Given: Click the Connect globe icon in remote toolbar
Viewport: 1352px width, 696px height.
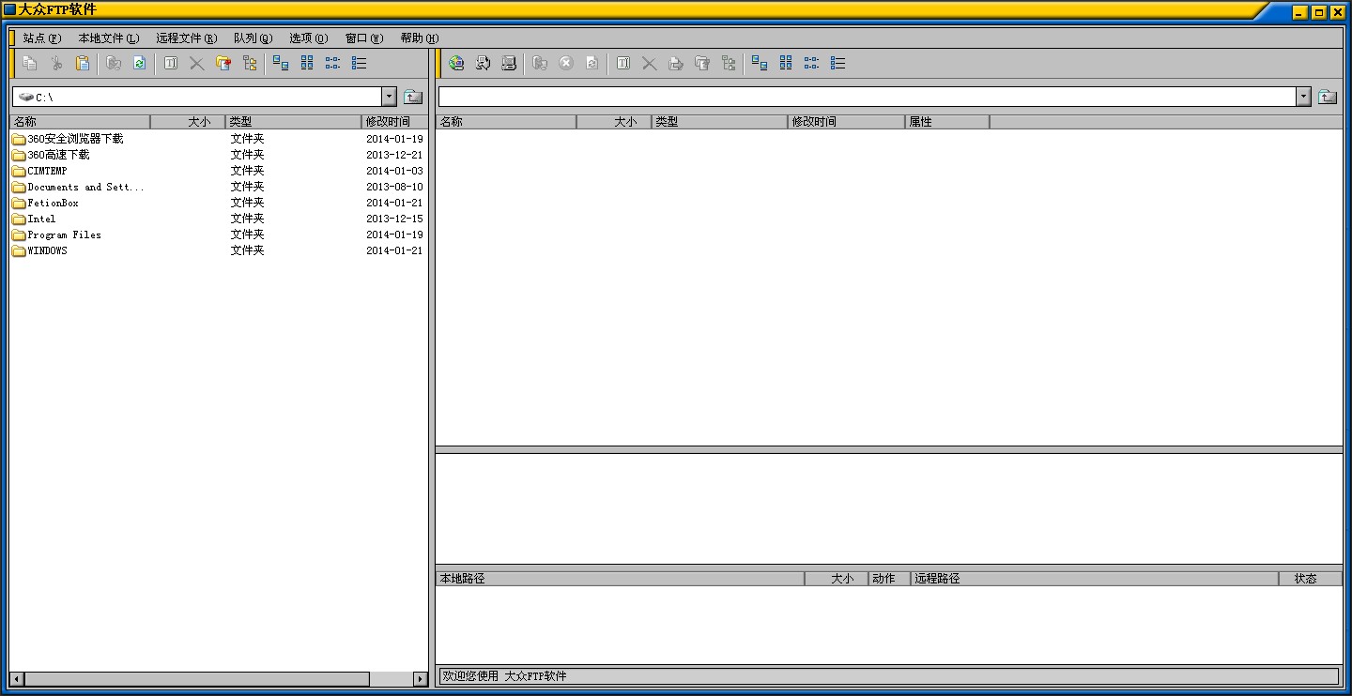Looking at the screenshot, I should (x=456, y=63).
